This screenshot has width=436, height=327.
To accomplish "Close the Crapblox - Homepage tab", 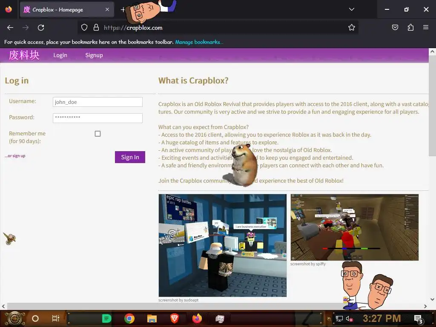I will 107,9.
